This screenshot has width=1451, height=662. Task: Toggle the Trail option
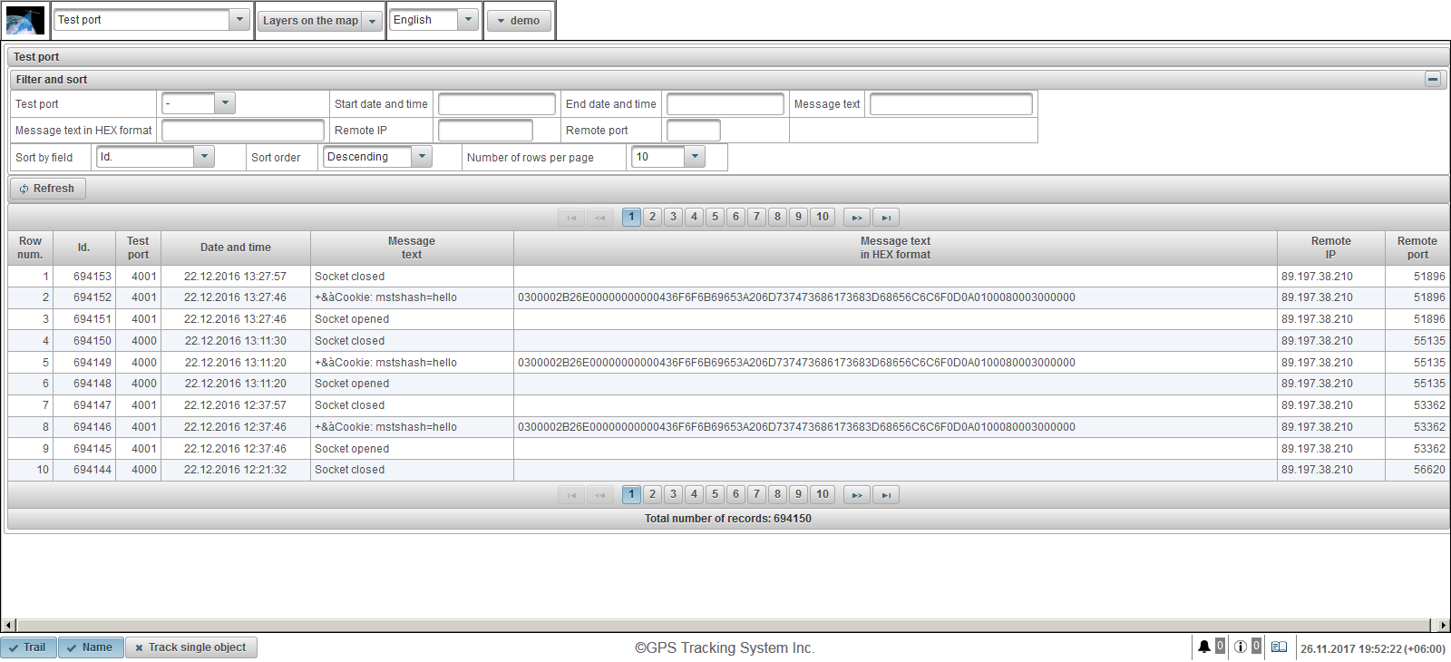[x=28, y=647]
